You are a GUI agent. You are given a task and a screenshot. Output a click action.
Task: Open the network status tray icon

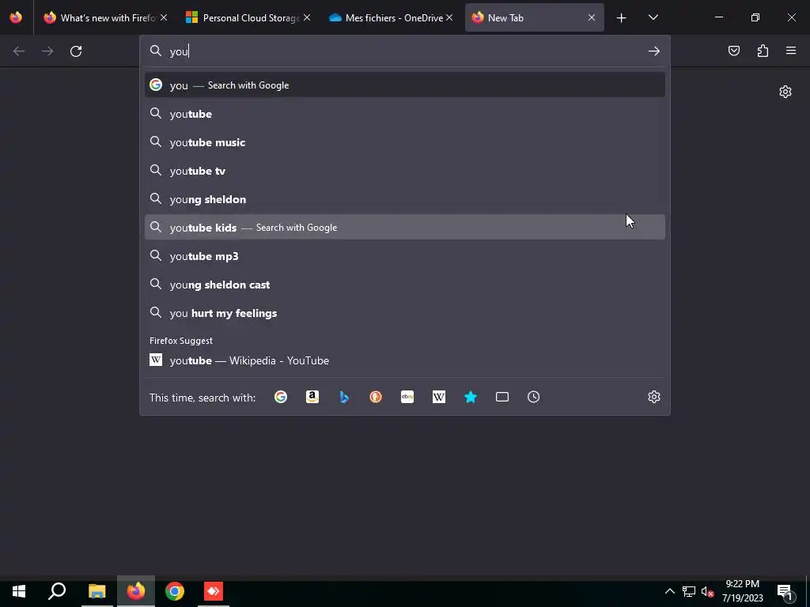(x=689, y=591)
